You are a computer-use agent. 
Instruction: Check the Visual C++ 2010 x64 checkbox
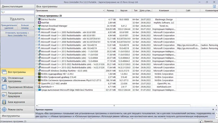coord(37,45)
